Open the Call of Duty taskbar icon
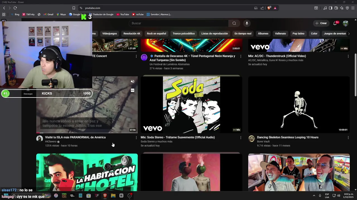357x200 pixels. (x=72, y=196)
